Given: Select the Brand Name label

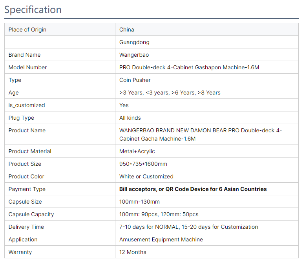Looking at the screenshot, I should click(24, 55).
